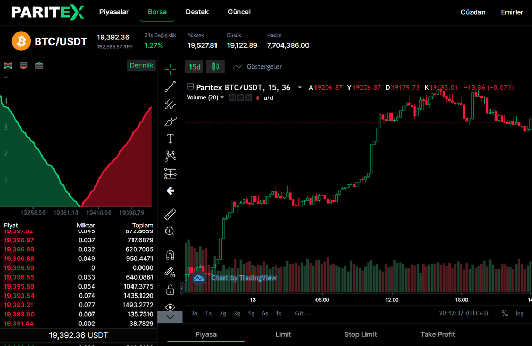The width and height of the screenshot is (532, 346).
Task: Click the back arrow tool icon
Action: click(170, 191)
